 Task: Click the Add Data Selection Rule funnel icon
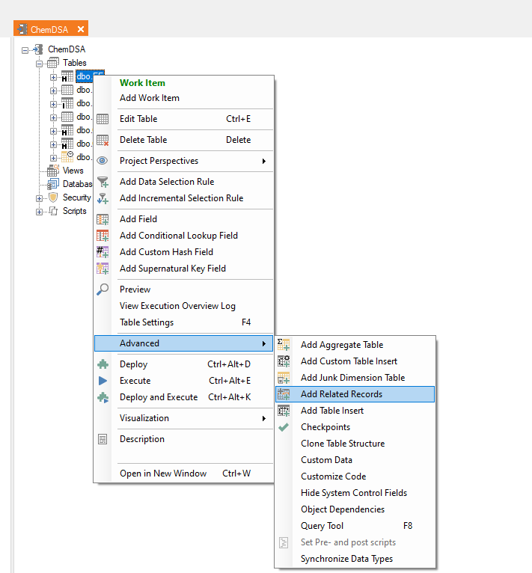[x=103, y=182]
